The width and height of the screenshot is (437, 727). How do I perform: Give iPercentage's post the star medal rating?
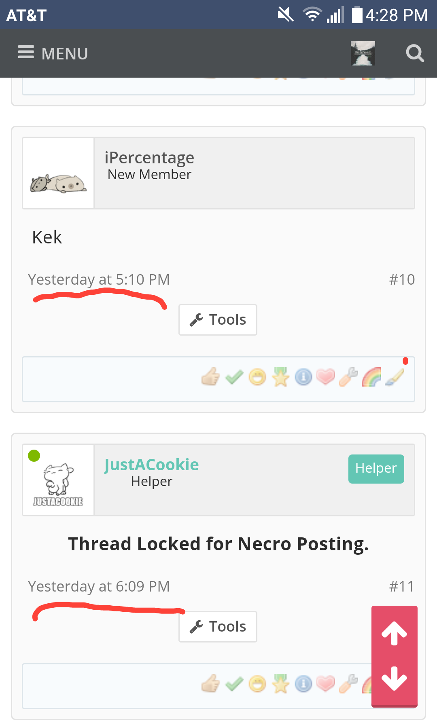click(280, 377)
